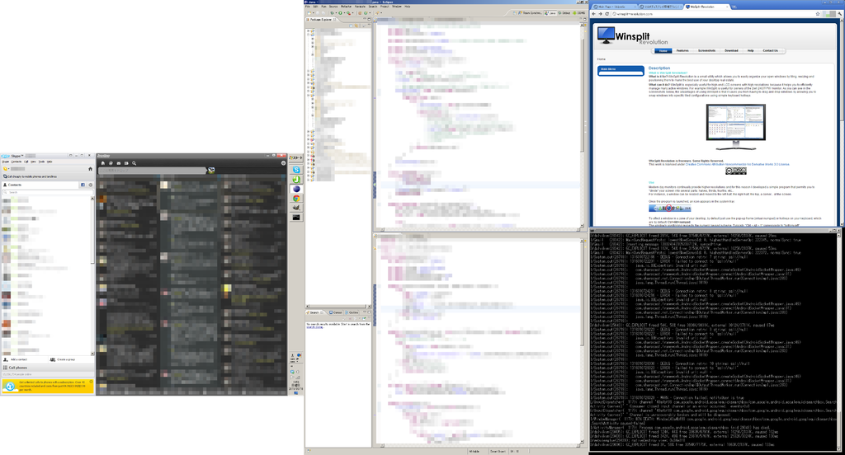Image resolution: width=845 pixels, height=455 pixels.
Task: Switch to first Chrome tab
Action: 613,7
